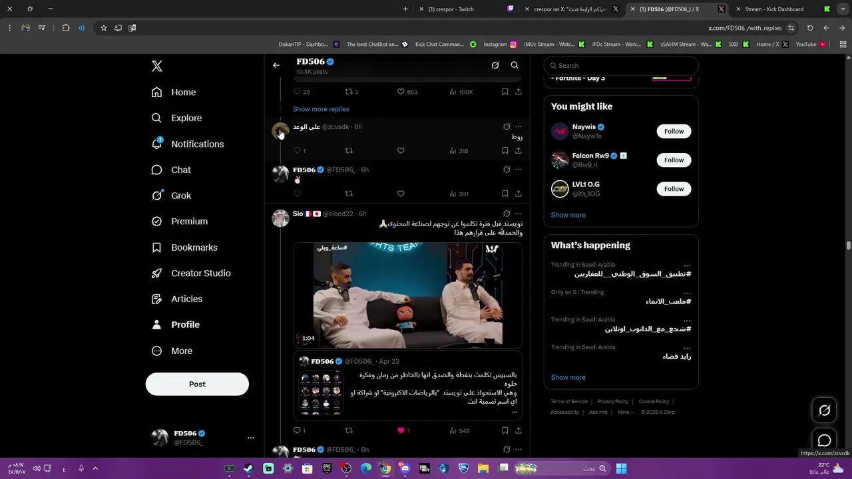Unlike the Sio video post

401,430
